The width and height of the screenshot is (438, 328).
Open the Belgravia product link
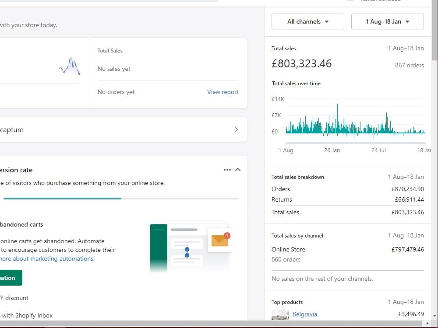pyautogui.click(x=305, y=314)
